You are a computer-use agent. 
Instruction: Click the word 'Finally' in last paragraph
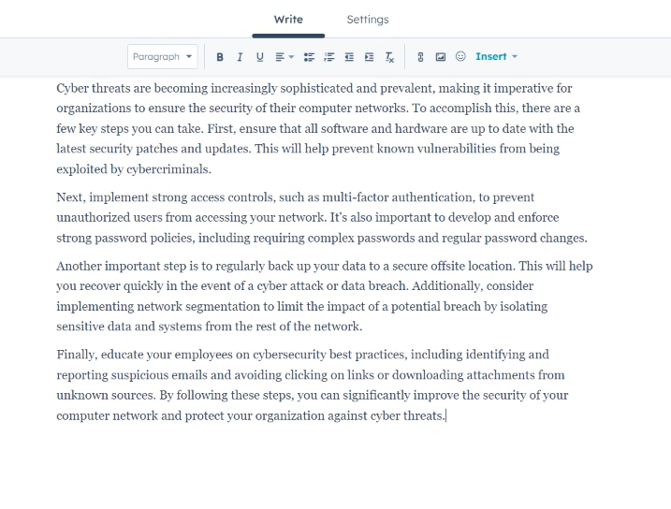[75, 355]
